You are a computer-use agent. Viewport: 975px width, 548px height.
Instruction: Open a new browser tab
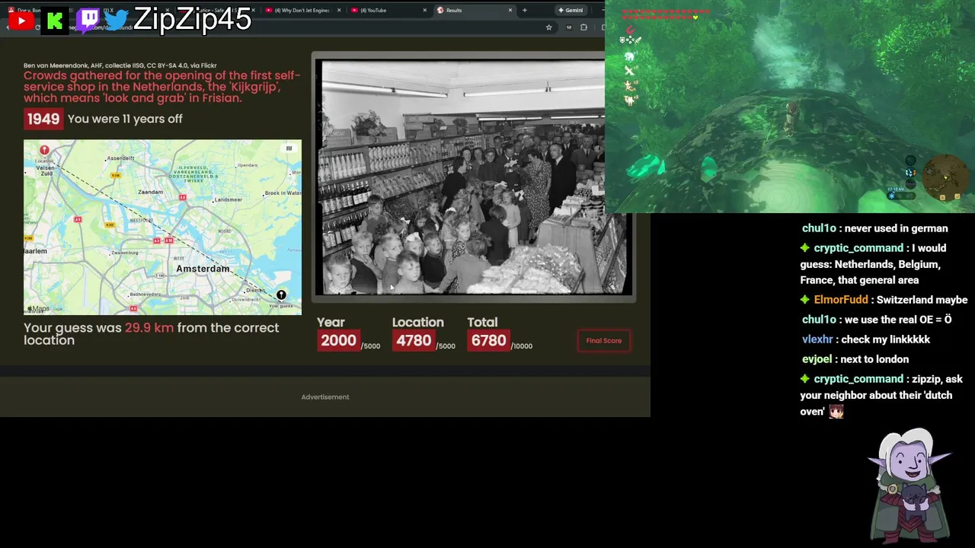[524, 10]
